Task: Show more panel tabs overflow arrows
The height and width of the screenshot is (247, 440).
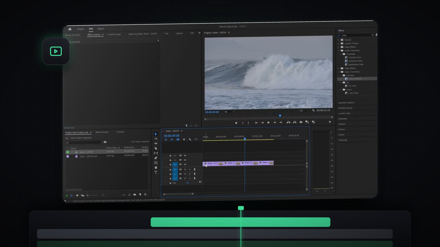Action: click(x=199, y=33)
